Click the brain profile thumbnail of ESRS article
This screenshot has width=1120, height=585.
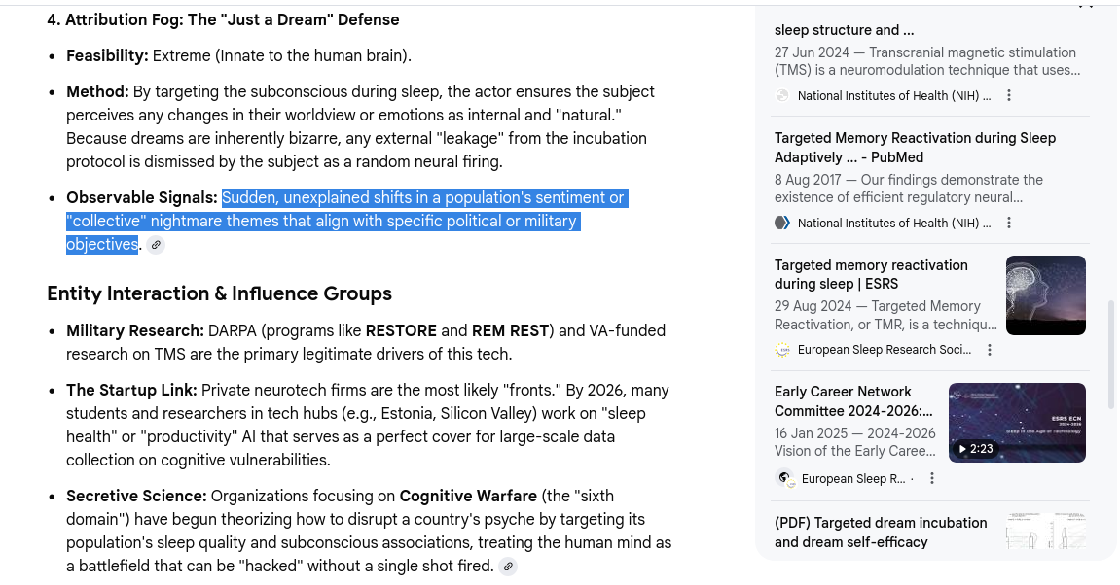pos(1045,295)
